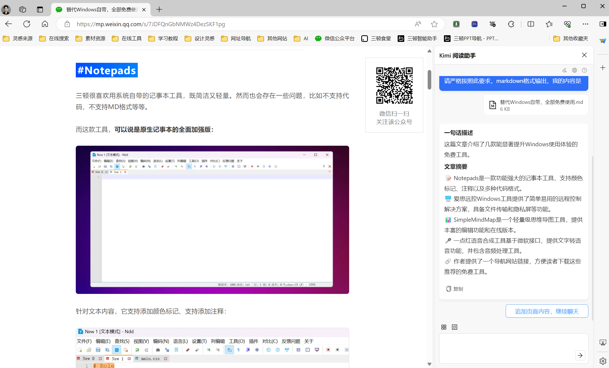Expand the 在线工具 bookmark folder

tap(127, 38)
